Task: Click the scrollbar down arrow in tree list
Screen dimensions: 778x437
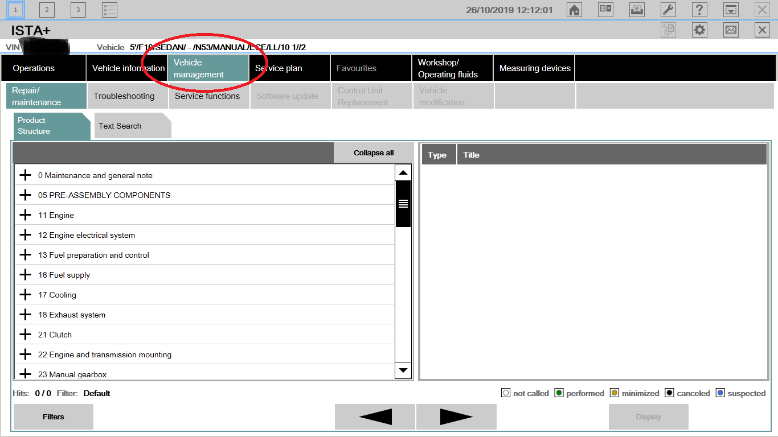Action: pos(403,370)
